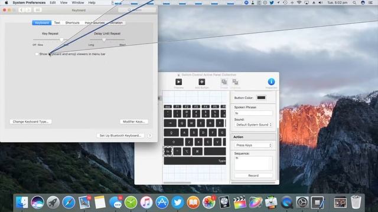Click the System Preferences search field
Viewport: 378px width, 212px height.
coord(137,10)
